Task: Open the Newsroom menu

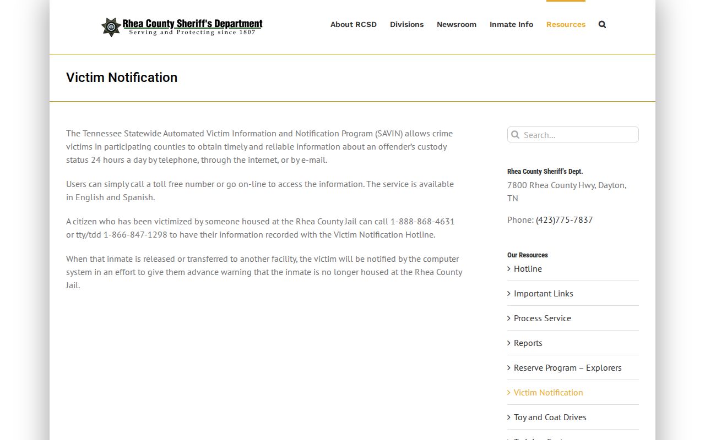Action: [457, 24]
